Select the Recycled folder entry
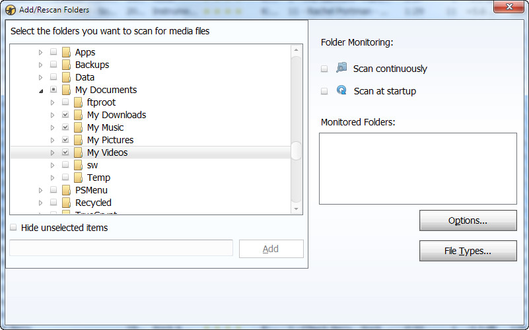 (93, 203)
